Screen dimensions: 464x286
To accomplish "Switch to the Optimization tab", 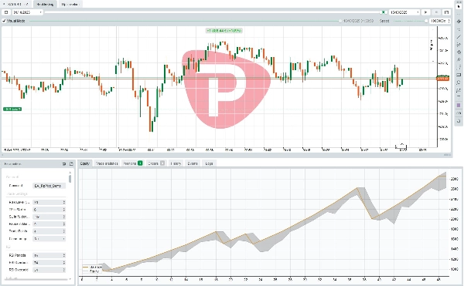I will (x=70, y=4).
